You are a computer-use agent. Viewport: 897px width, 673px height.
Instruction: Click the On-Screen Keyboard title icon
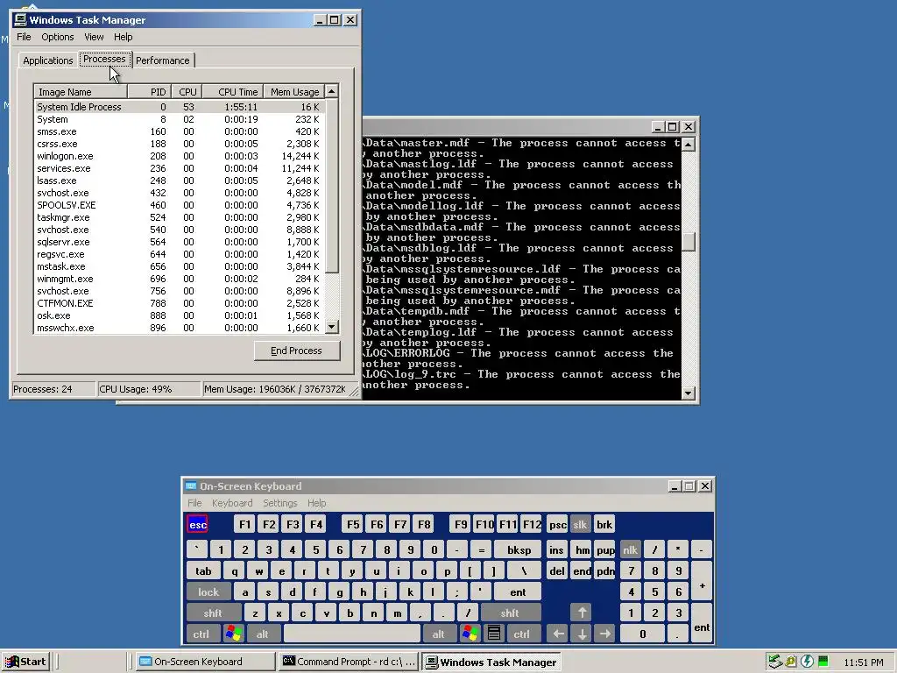(191, 485)
